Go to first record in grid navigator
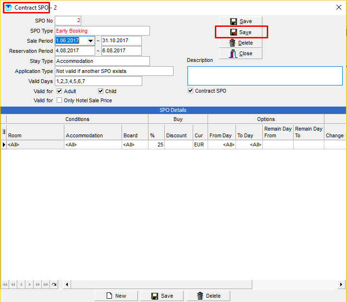The image size is (347, 302). tap(5, 285)
